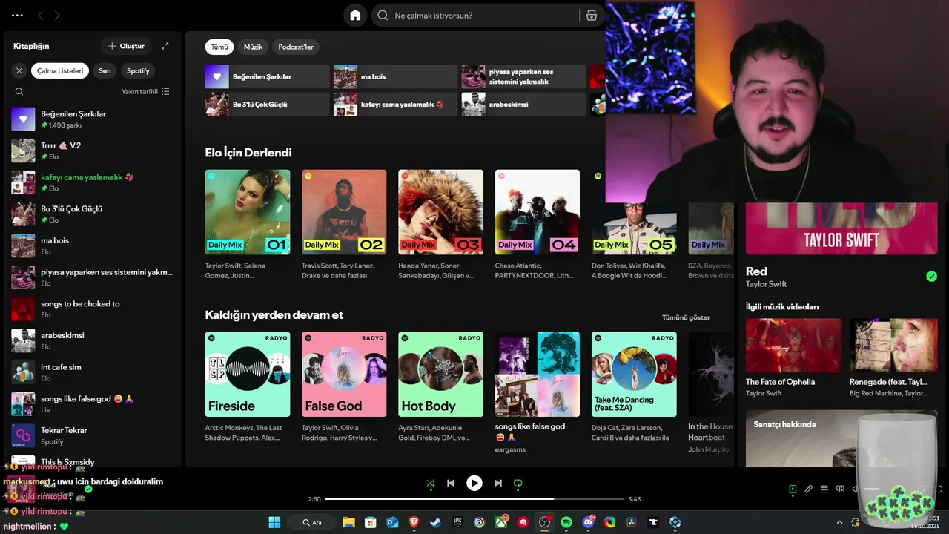The width and height of the screenshot is (949, 534).
Task: Open the Browse icon in the search bar
Action: [x=592, y=16]
